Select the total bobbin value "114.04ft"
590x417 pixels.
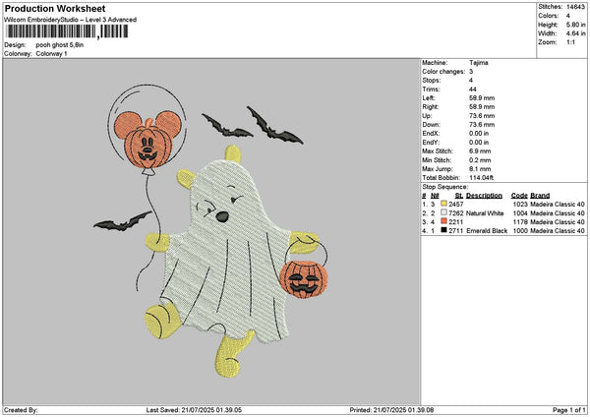pyautogui.click(x=481, y=178)
